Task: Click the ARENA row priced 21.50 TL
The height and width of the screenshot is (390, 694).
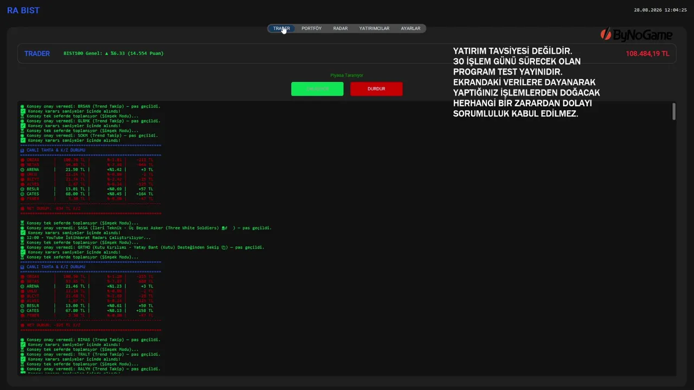Action: pyautogui.click(x=87, y=170)
